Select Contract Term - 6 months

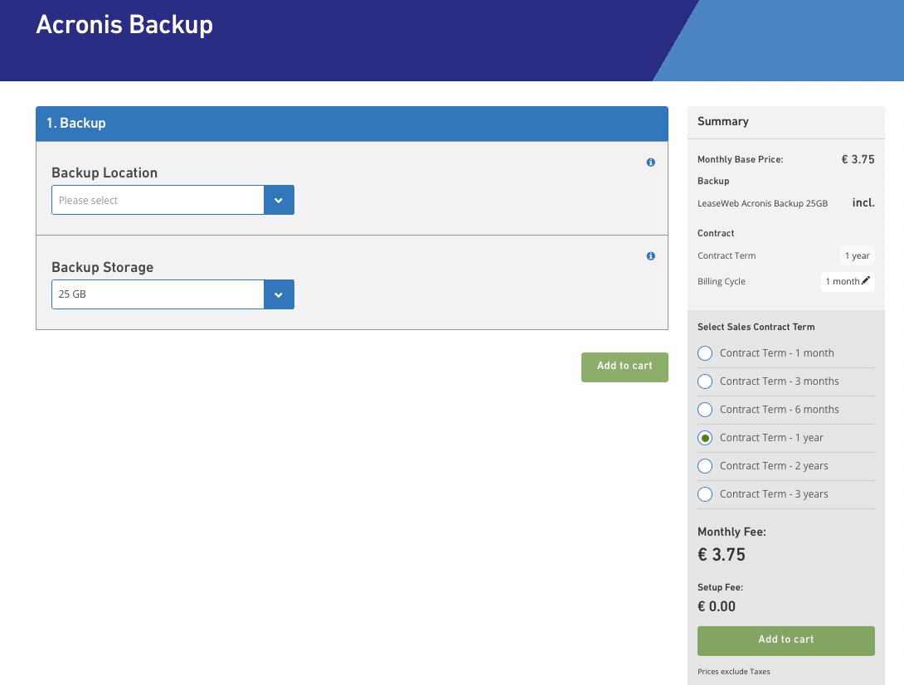[x=705, y=410]
